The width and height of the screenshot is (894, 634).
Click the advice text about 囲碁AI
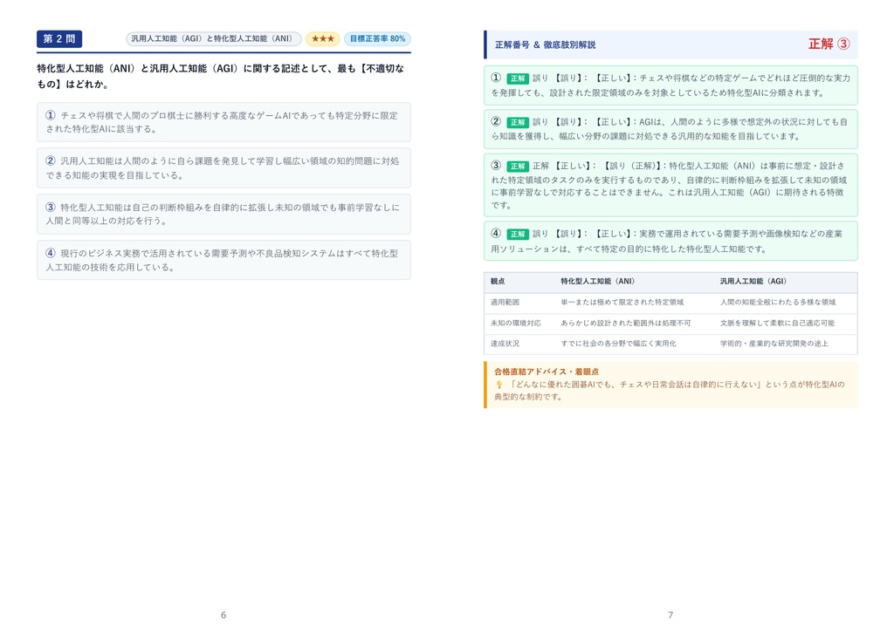coord(670,390)
